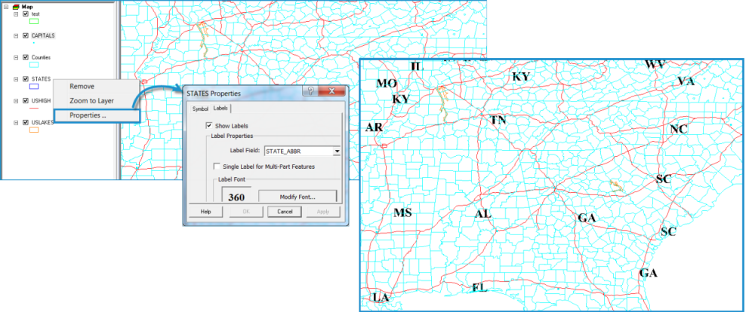
Task: Click the Apply button in STATES Properties
Action: click(323, 211)
